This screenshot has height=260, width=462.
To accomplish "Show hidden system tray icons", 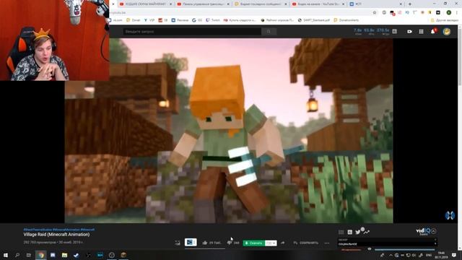I will coord(391,255).
